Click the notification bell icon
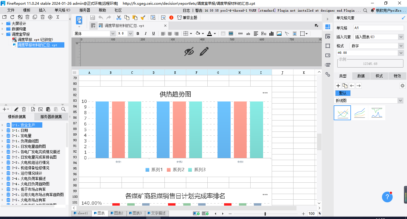 pyautogui.click(x=372, y=10)
